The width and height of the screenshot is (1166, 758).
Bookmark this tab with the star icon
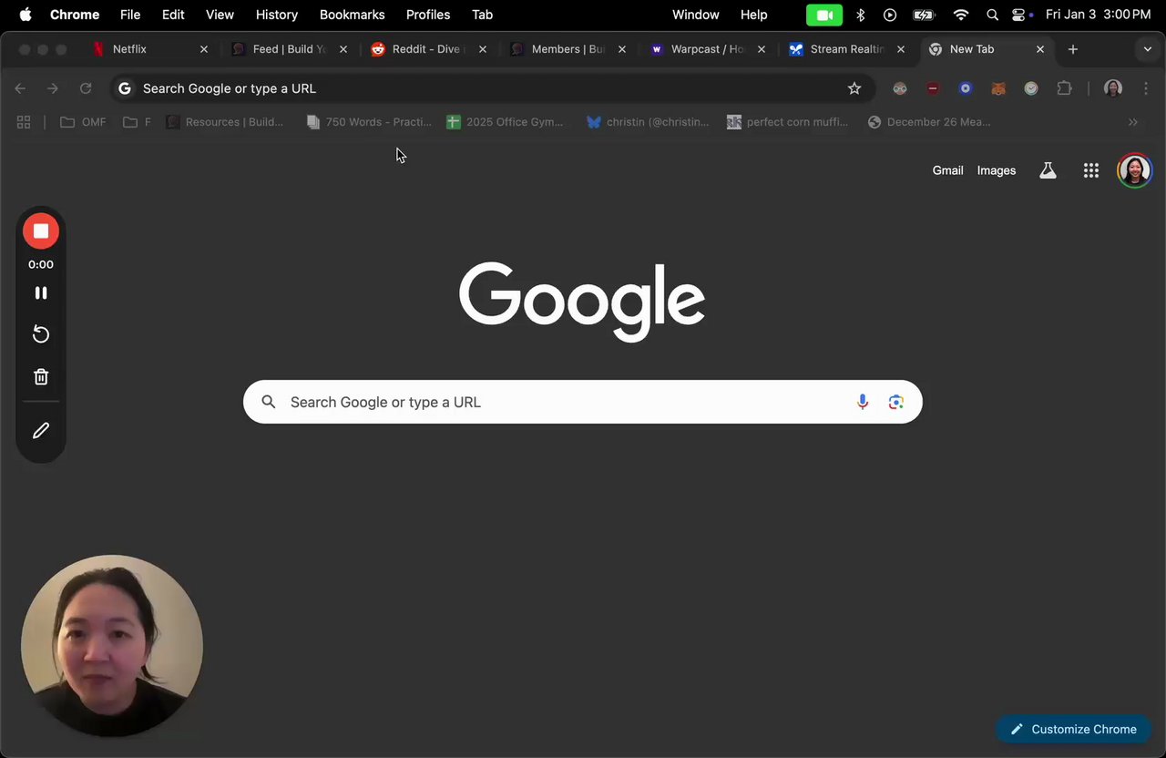coord(854,88)
